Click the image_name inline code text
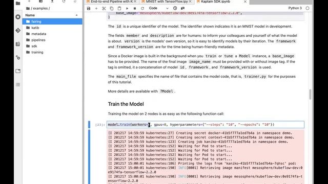The image size is (328, 184). point(200,62)
